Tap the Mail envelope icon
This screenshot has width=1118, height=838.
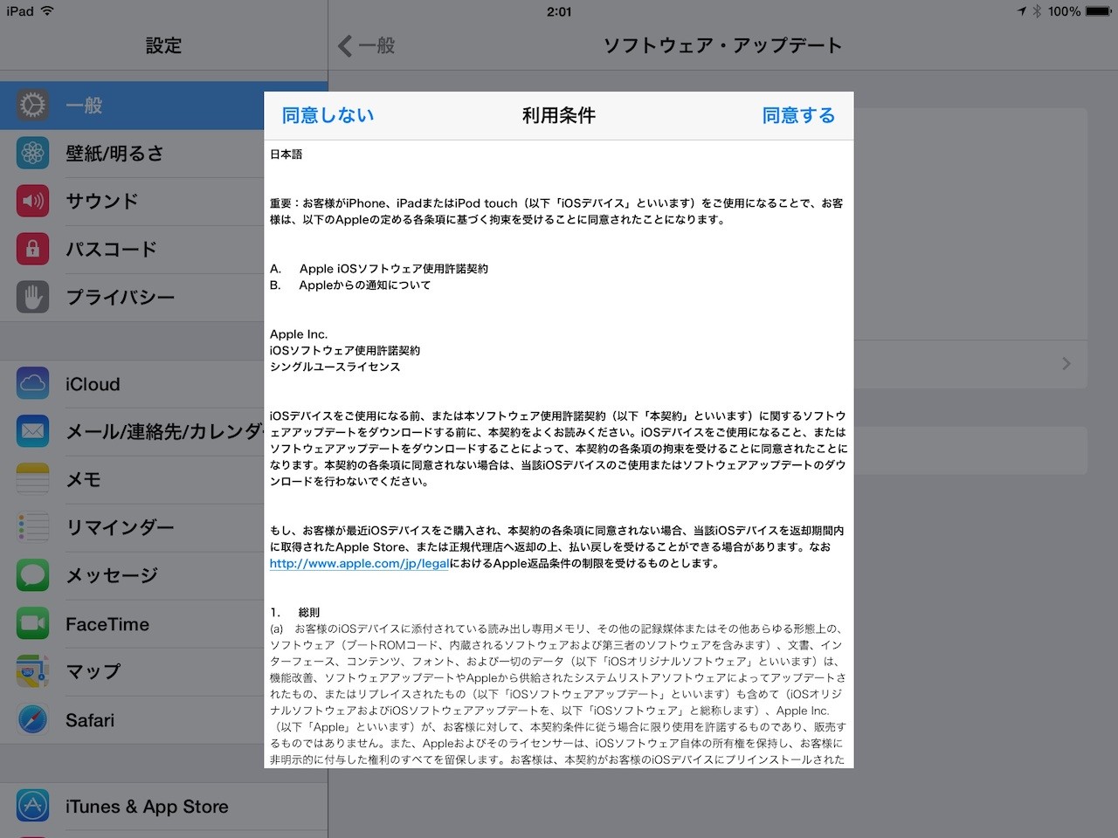32,432
